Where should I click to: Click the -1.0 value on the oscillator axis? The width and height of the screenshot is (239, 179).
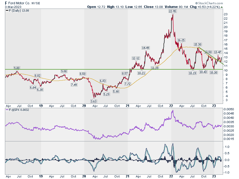point(226,173)
